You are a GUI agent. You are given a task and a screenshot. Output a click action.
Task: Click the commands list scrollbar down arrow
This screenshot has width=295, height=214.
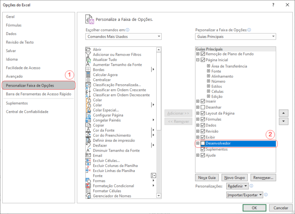click(159, 196)
